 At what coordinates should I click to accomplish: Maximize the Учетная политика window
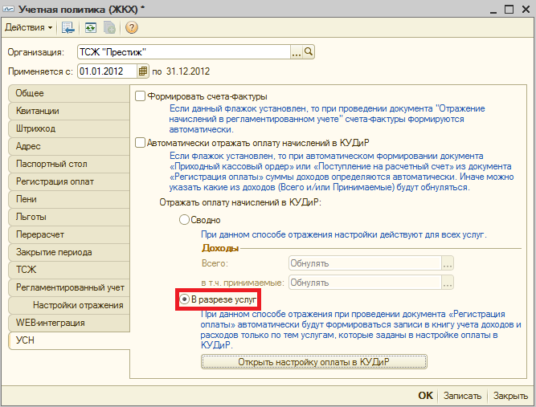(x=509, y=10)
